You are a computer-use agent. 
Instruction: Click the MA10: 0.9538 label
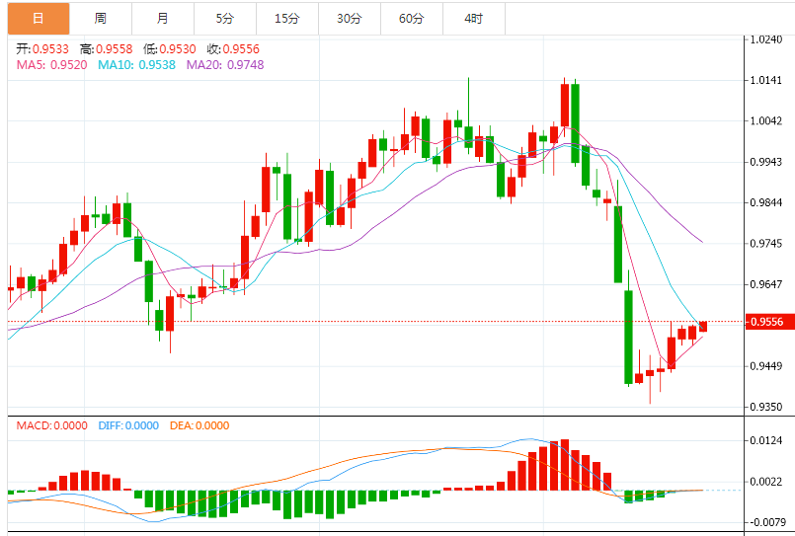137,65
